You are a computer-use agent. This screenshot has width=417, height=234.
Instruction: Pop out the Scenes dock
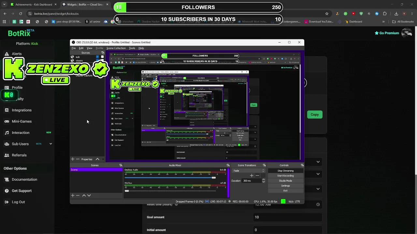pyautogui.click(x=121, y=165)
